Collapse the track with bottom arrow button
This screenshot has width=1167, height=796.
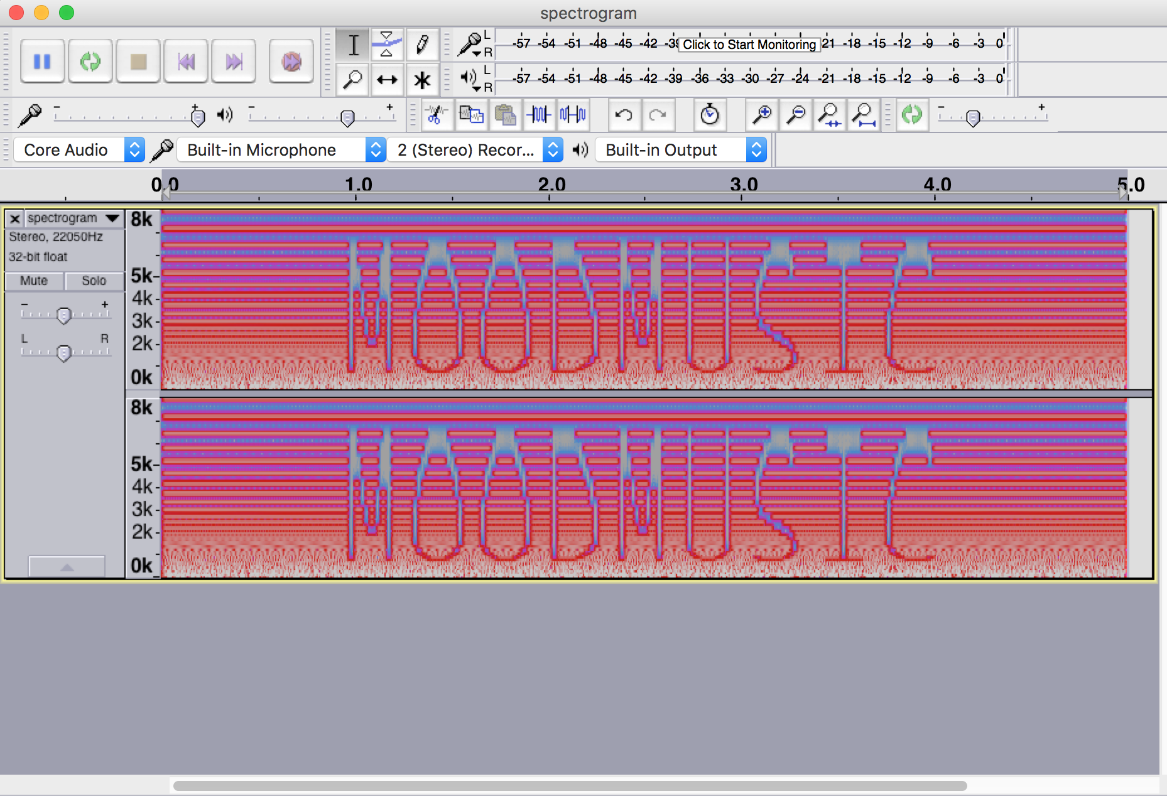pyautogui.click(x=67, y=566)
